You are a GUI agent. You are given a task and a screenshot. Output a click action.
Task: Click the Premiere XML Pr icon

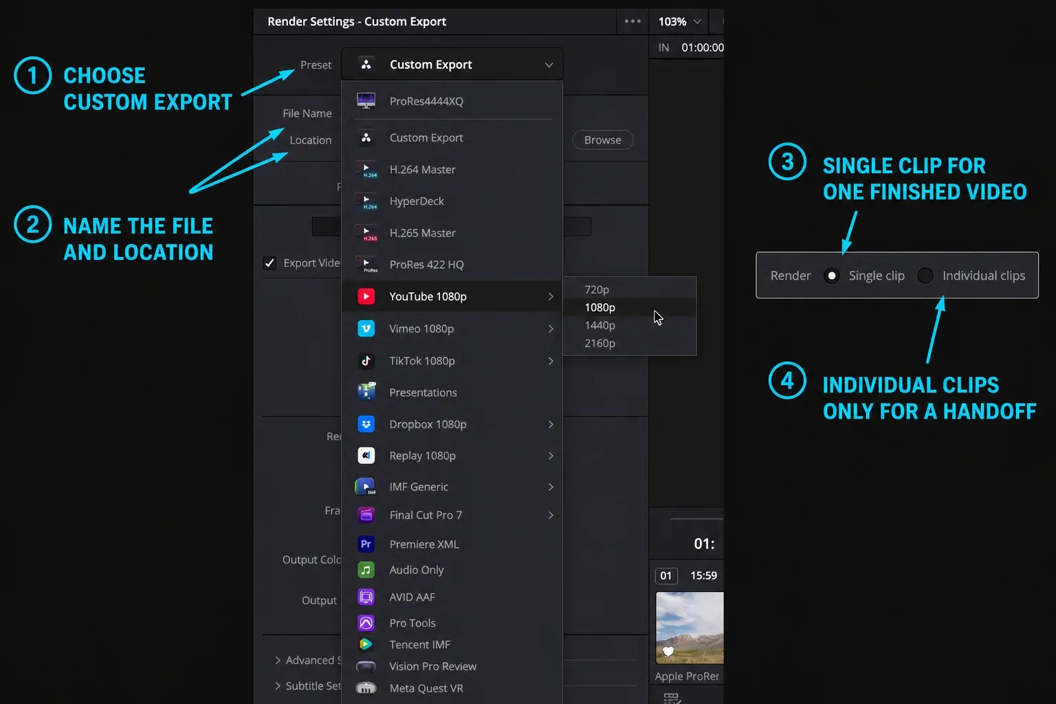tap(366, 544)
